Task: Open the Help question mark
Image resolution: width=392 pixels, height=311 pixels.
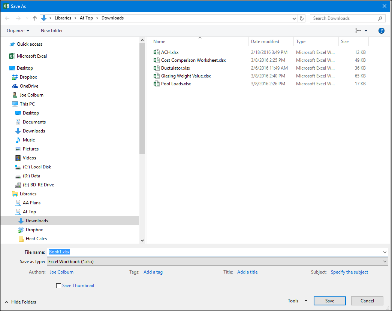Action: click(x=382, y=30)
